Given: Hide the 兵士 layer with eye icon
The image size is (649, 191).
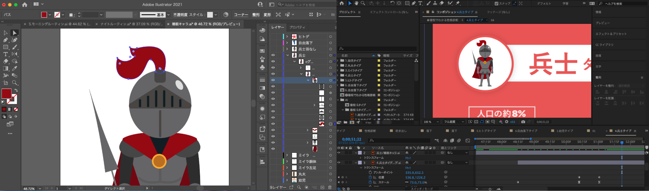Looking at the screenshot, I should (273, 55).
